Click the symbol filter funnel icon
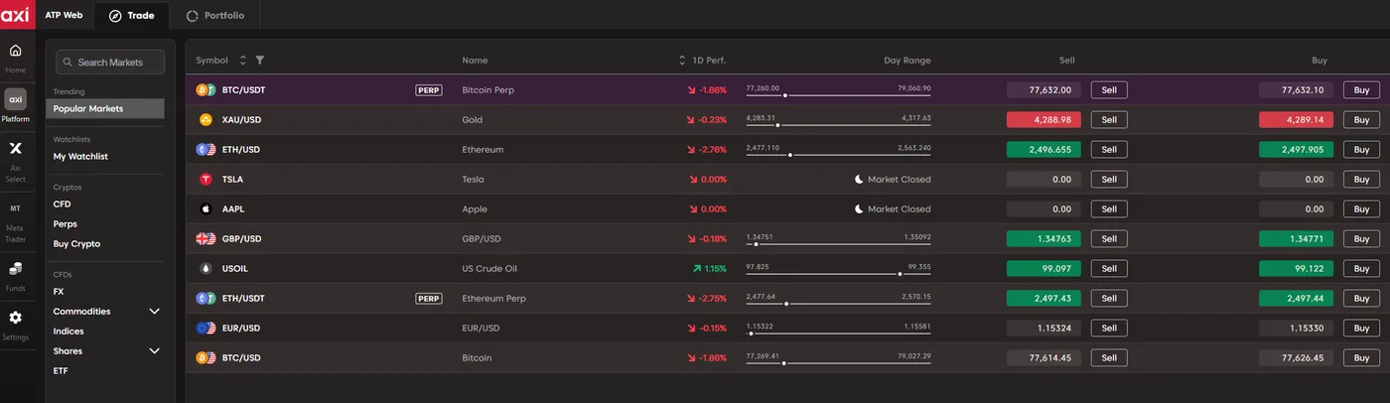The width and height of the screenshot is (1390, 403). coord(259,61)
